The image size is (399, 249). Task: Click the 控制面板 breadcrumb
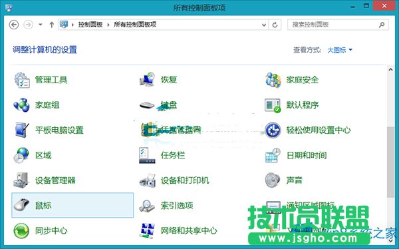pyautogui.click(x=90, y=25)
